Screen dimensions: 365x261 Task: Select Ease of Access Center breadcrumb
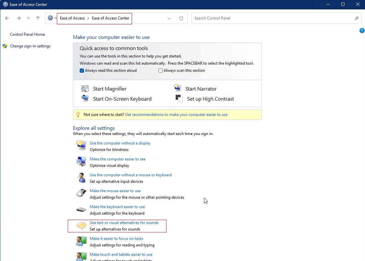click(111, 18)
